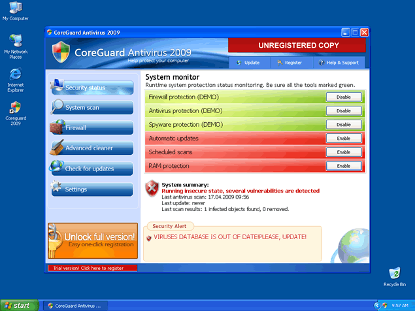Enable Scheduled scans

[344, 152]
